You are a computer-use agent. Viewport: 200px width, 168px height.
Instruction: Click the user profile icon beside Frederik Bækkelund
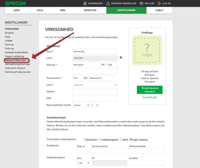tap(108, 3)
